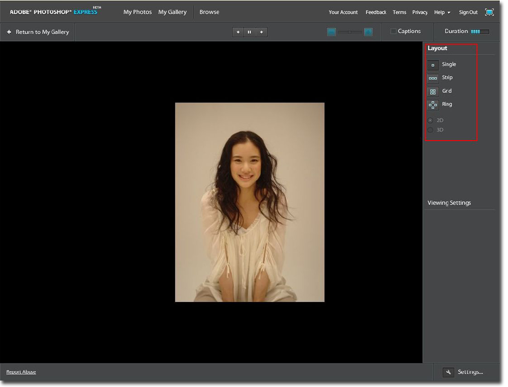Open the Help dropdown menu
This screenshot has width=508, height=387.
(442, 12)
